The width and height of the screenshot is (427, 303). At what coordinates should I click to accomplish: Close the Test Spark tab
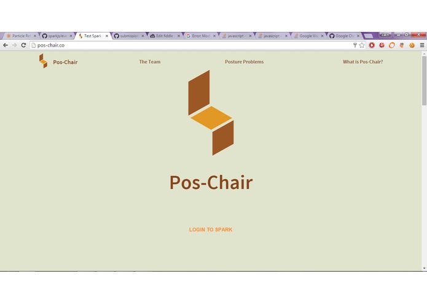tap(107, 36)
